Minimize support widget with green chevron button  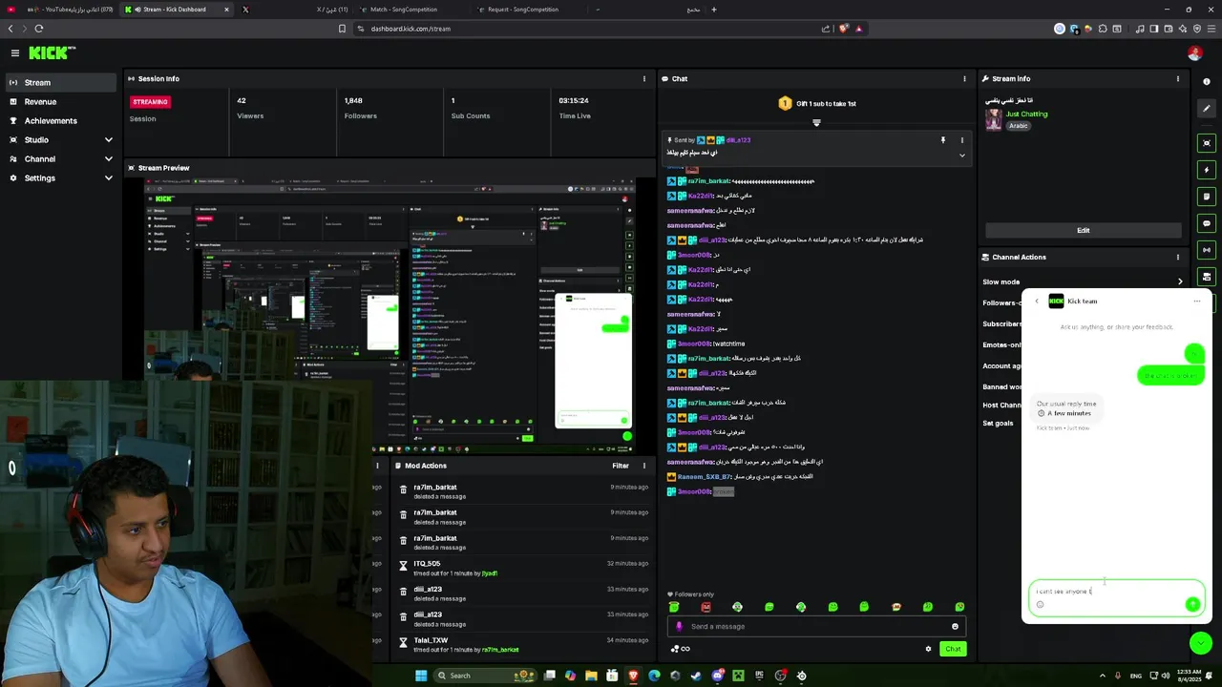(x=1201, y=644)
